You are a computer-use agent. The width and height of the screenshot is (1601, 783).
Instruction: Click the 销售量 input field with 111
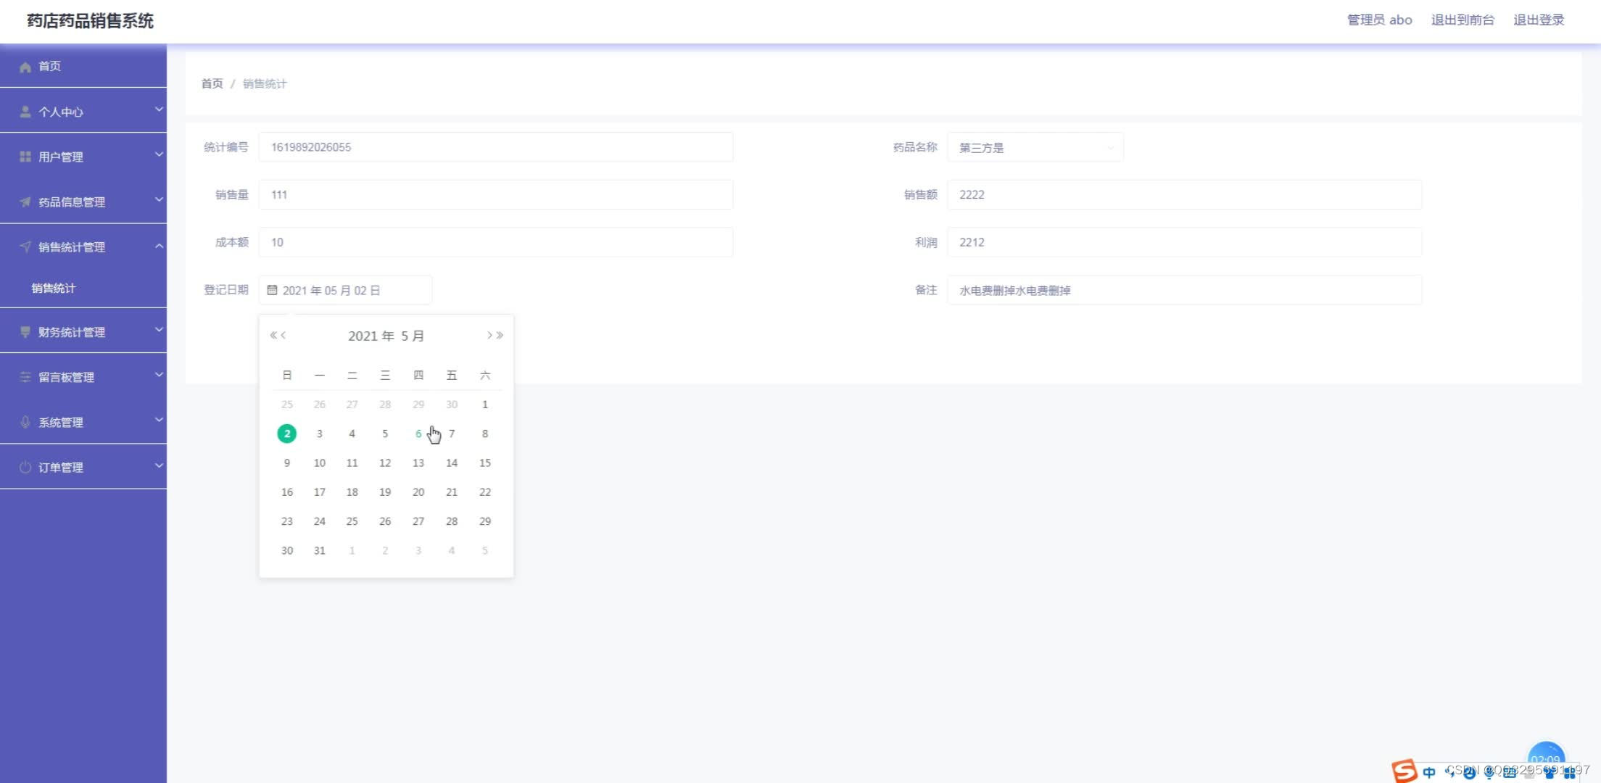496,194
